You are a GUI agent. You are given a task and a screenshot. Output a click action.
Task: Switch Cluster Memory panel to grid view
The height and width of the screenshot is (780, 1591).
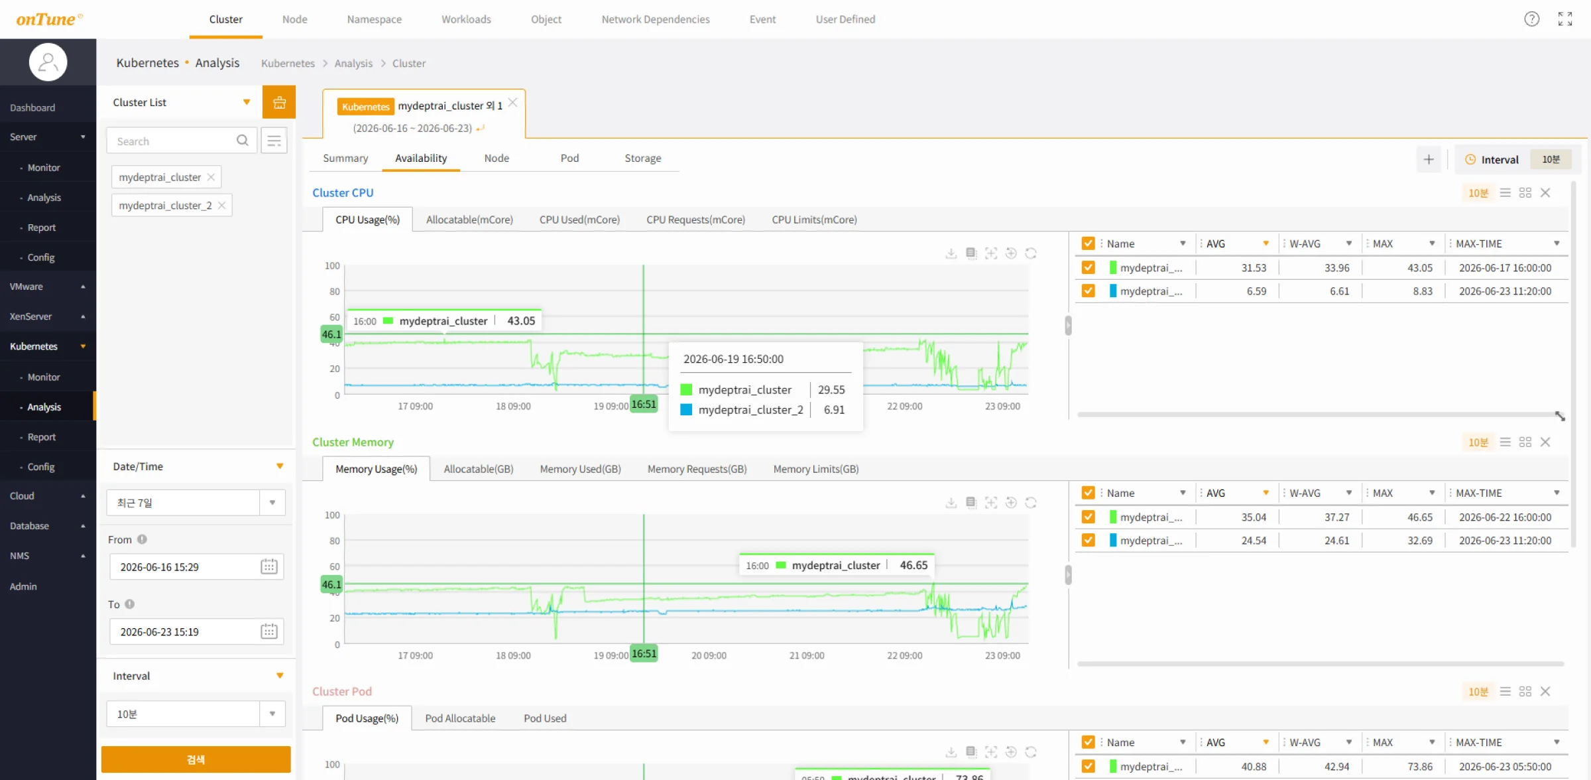pos(1525,442)
